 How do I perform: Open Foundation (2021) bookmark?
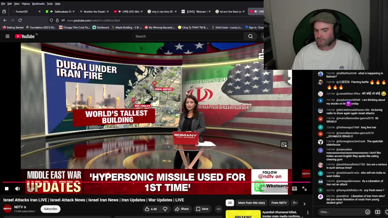click(40, 28)
